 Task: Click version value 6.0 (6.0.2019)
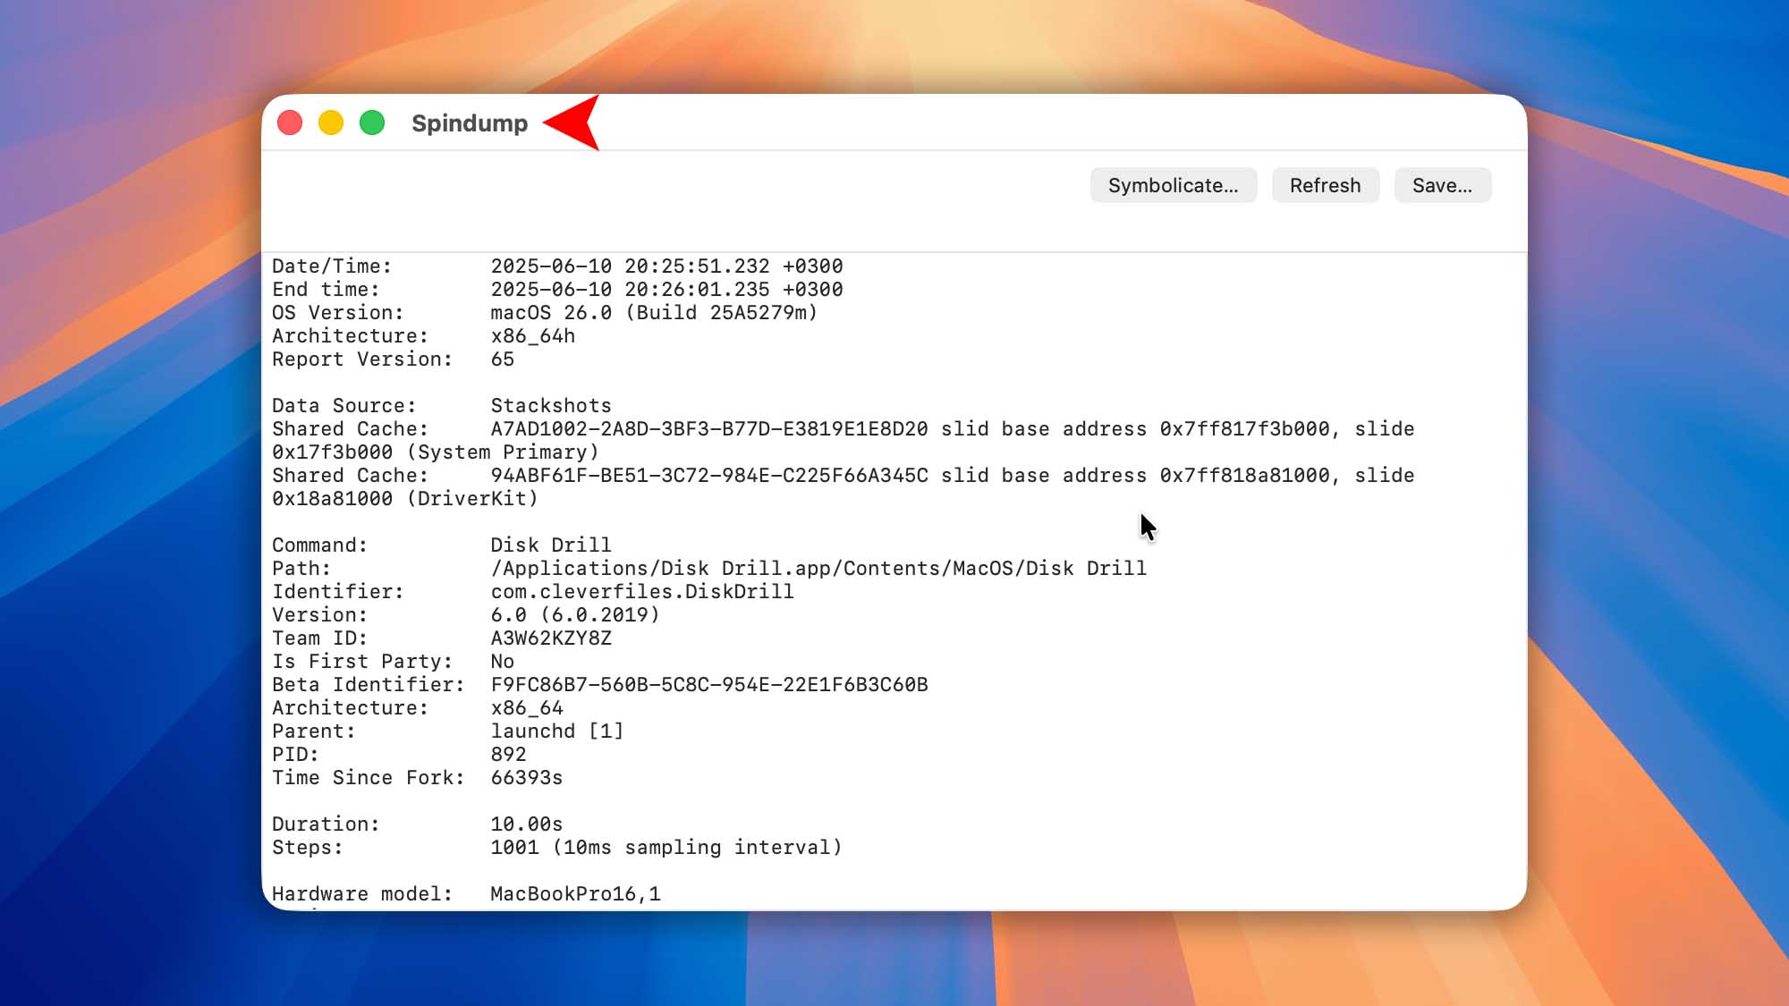[575, 615]
